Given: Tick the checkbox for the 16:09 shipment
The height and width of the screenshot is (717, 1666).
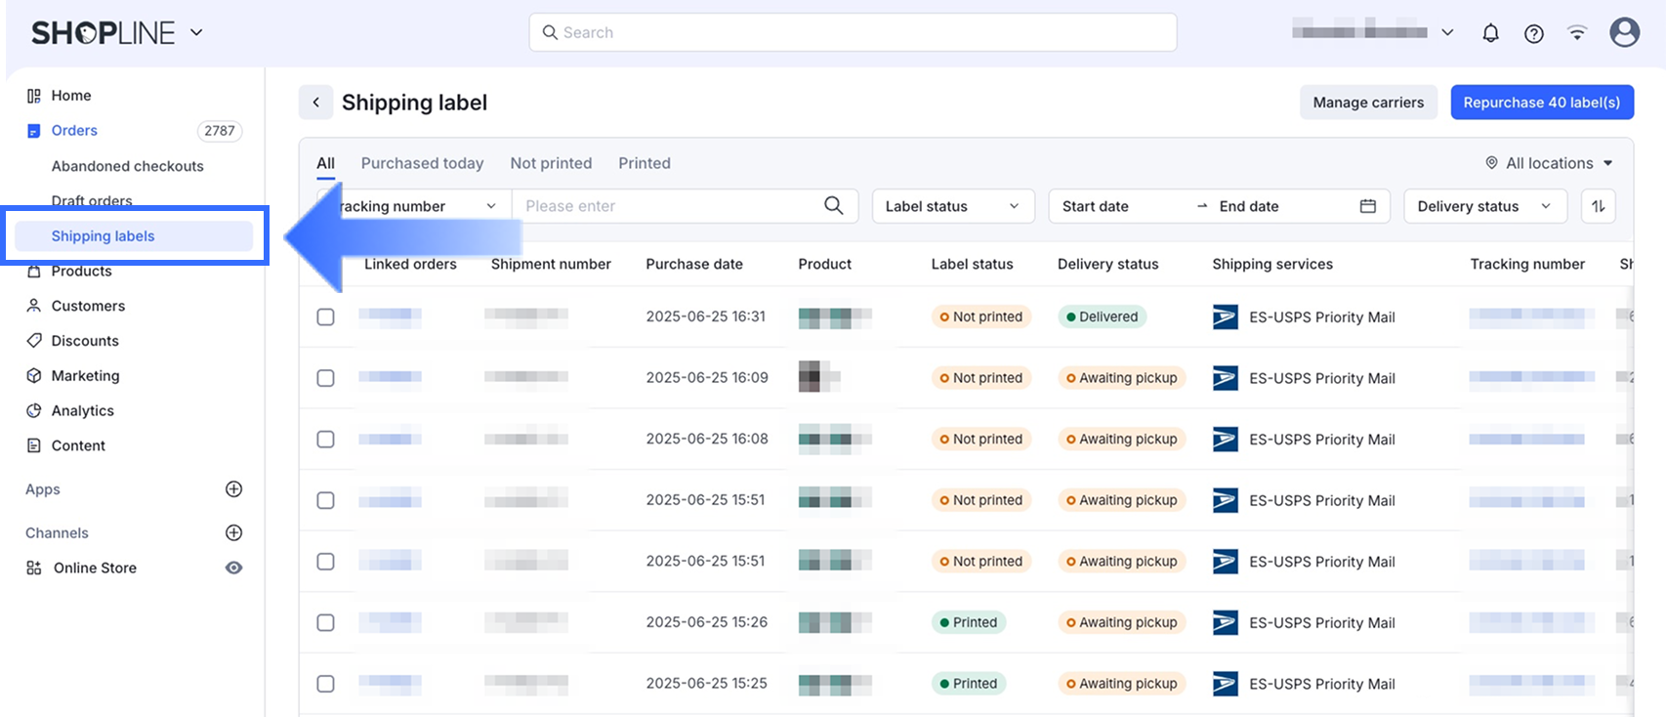Looking at the screenshot, I should coord(326,378).
